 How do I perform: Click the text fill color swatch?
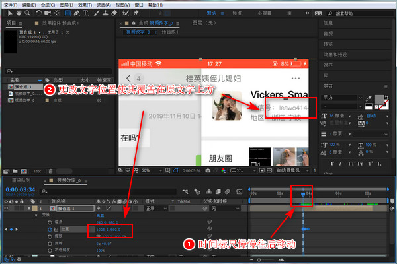click(380, 99)
